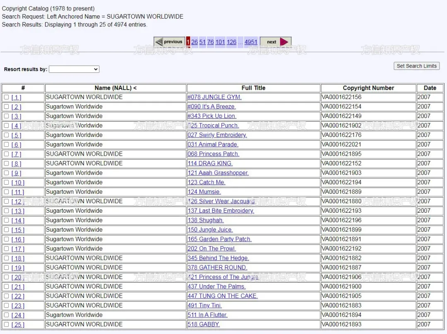
Task: Open the 114 DRAG KING record
Action: click(x=210, y=163)
